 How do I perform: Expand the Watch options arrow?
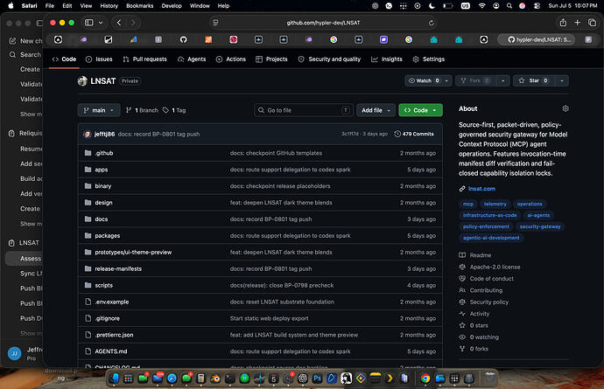coord(446,80)
